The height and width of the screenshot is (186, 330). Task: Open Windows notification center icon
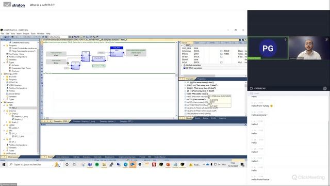(x=242, y=164)
